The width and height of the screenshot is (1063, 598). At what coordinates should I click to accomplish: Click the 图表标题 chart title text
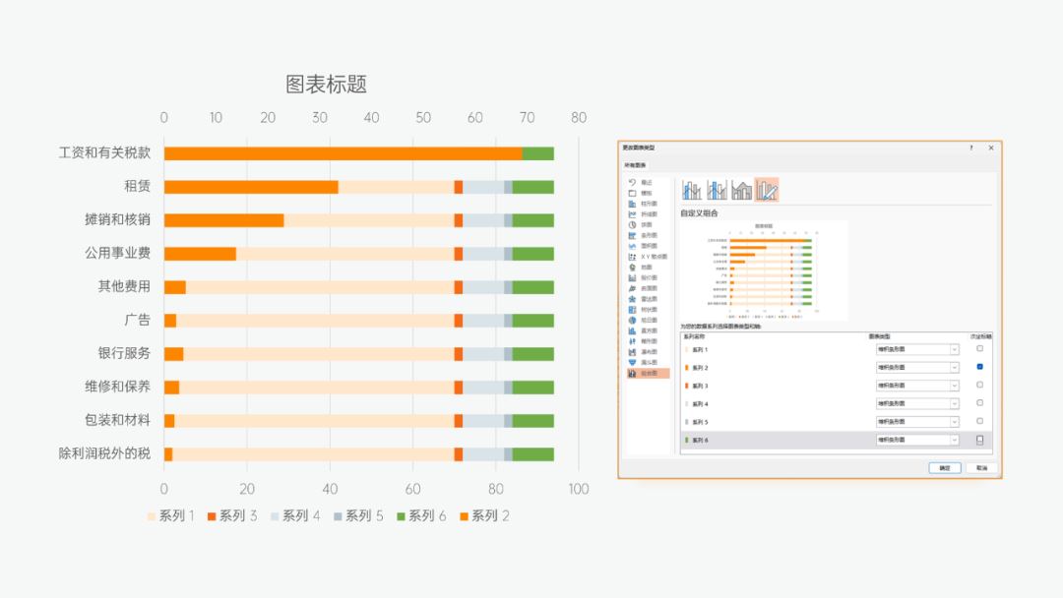pos(327,86)
